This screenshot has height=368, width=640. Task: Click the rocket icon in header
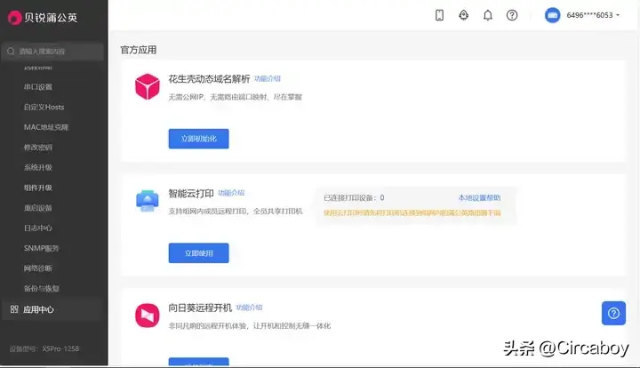[x=463, y=15]
